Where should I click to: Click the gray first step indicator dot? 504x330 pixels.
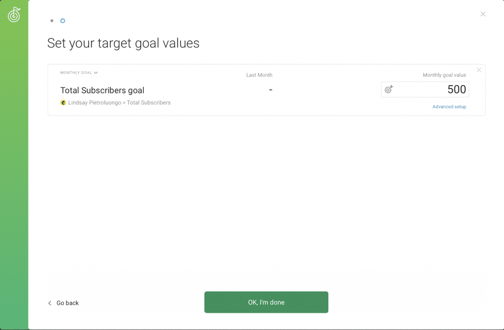point(52,21)
